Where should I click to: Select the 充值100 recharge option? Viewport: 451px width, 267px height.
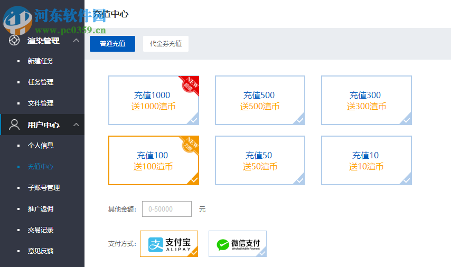[x=154, y=160]
